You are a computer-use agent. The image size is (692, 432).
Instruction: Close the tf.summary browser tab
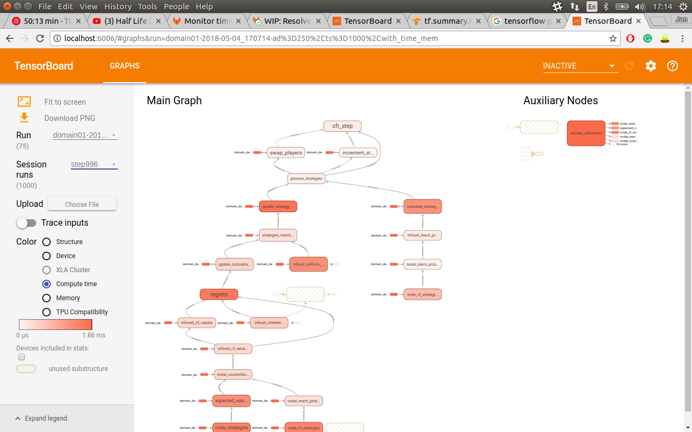(479, 21)
